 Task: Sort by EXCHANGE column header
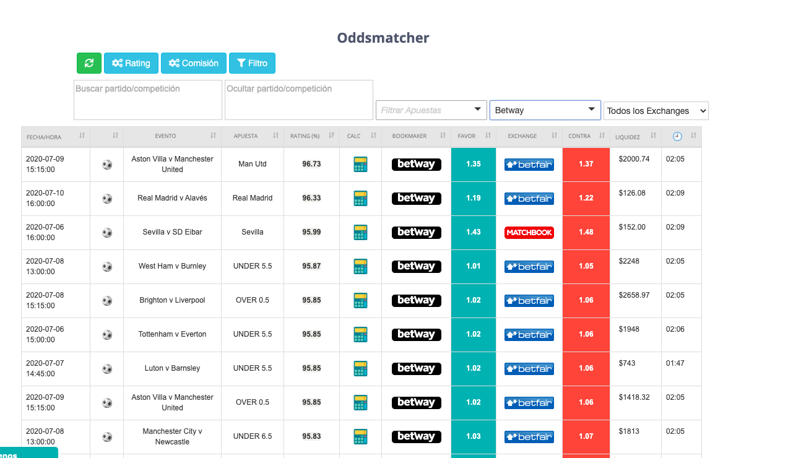click(x=529, y=136)
